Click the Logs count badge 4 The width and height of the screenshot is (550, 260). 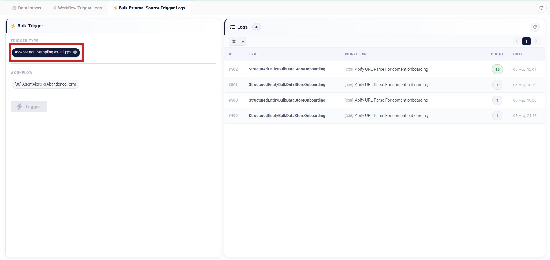click(x=257, y=27)
